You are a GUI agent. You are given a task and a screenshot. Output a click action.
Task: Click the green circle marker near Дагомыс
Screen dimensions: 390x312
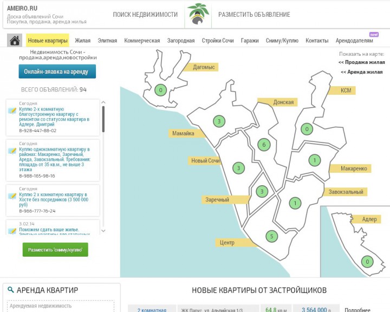(160, 90)
